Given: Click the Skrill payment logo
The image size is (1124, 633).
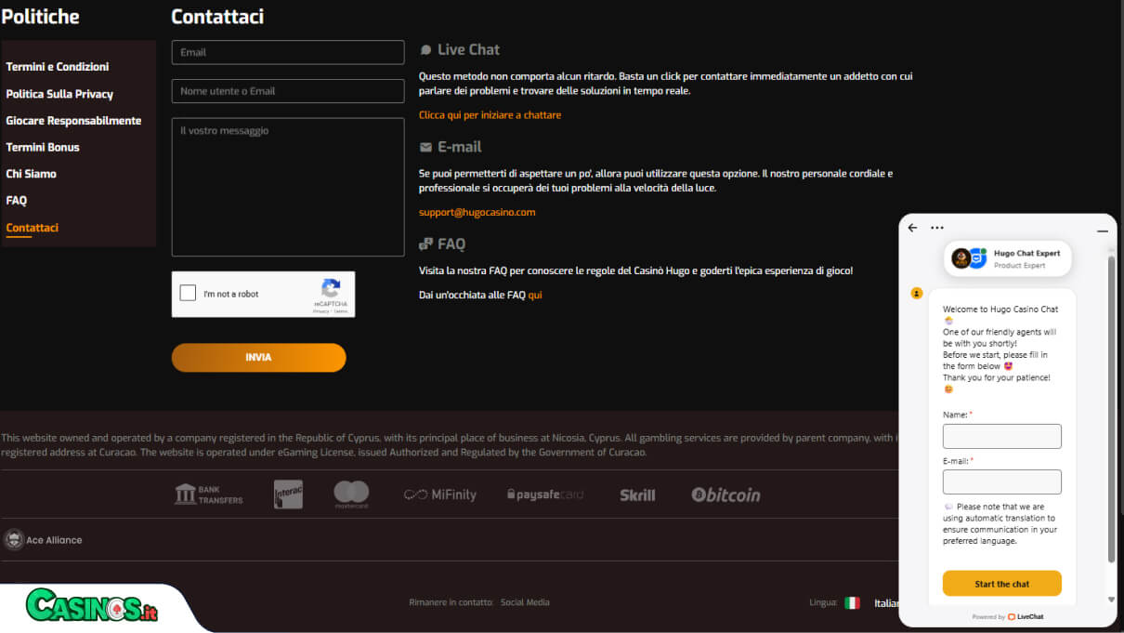Looking at the screenshot, I should click(x=637, y=495).
